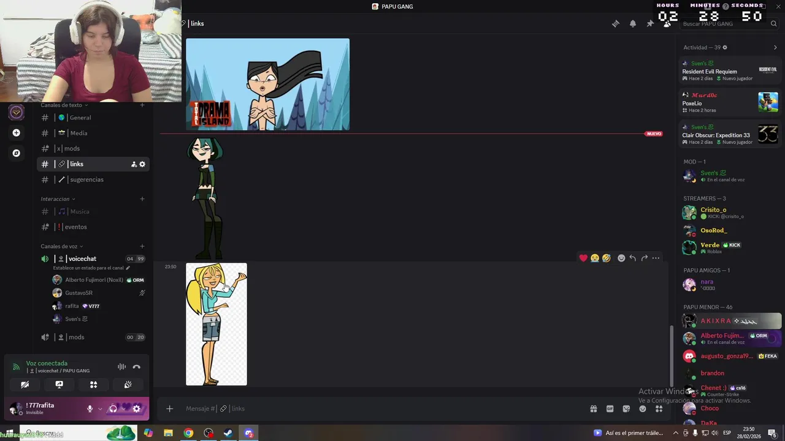Open more options on hovered message
Viewport: 785px width, 441px height.
[x=656, y=258]
